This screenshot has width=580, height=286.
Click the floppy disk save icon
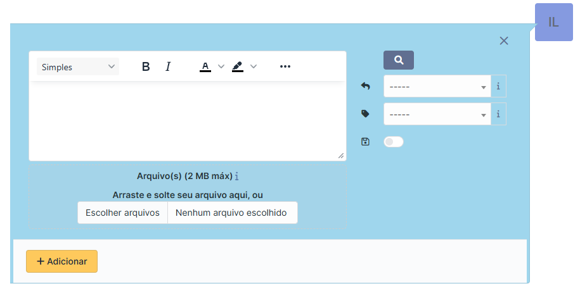(x=365, y=142)
